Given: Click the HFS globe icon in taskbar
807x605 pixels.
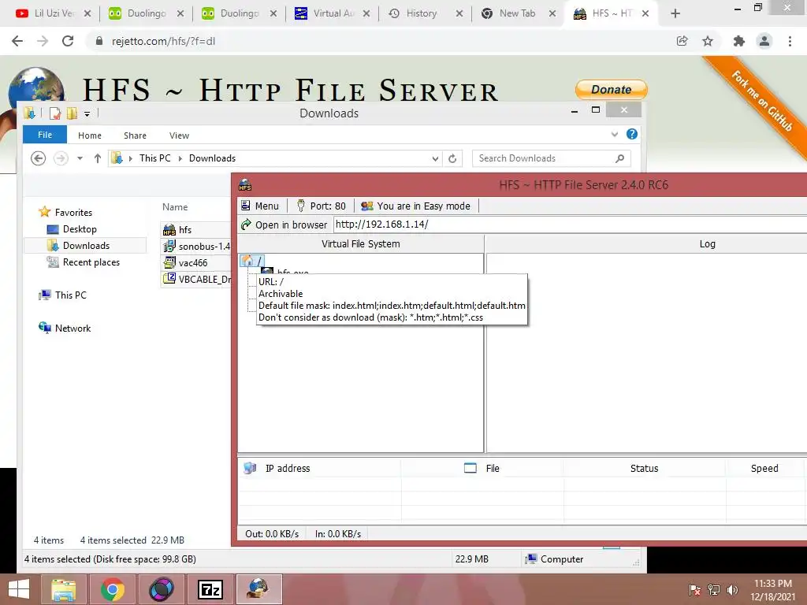Looking at the screenshot, I should [x=258, y=589].
